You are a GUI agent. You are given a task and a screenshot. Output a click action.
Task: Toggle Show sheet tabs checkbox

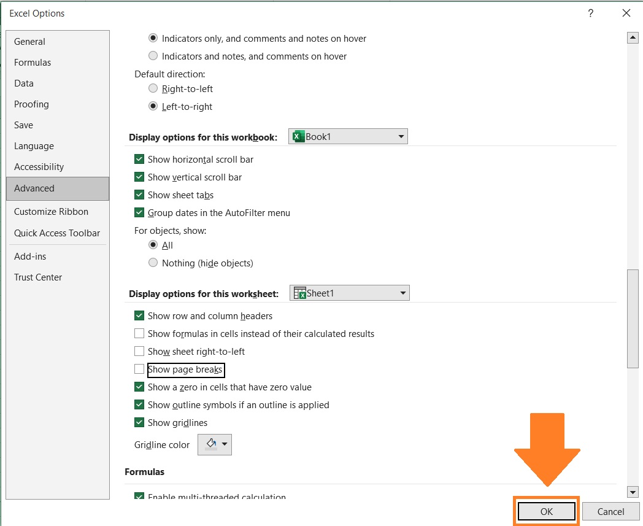(x=139, y=195)
